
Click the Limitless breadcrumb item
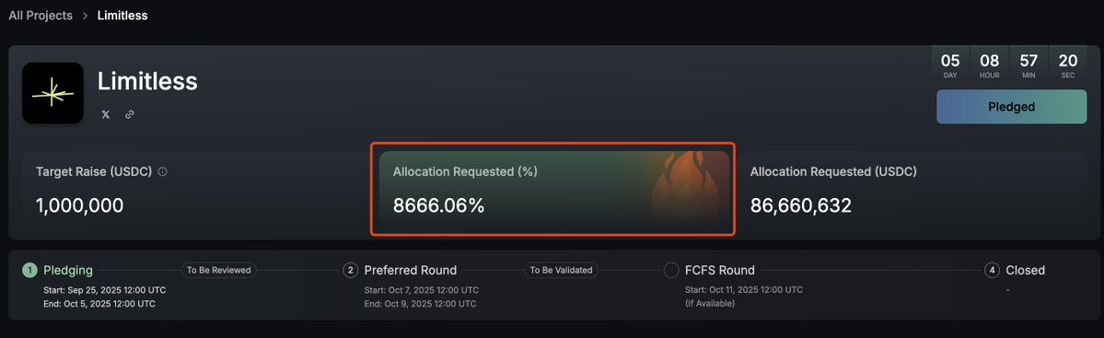(122, 16)
